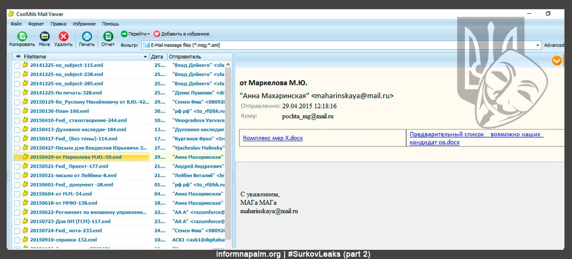Expand the Перейти dropdown arrow
Image resolution: width=572 pixels, height=259 pixels.
pyautogui.click(x=149, y=34)
